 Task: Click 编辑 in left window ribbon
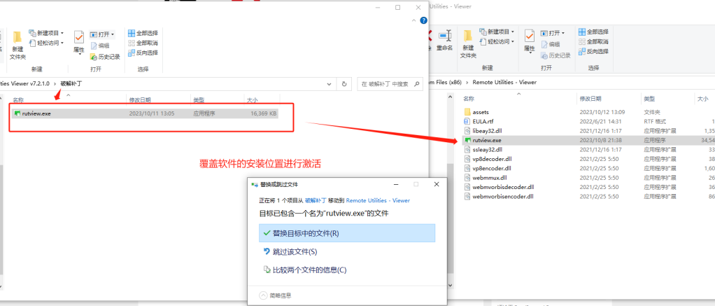pyautogui.click(x=100, y=46)
